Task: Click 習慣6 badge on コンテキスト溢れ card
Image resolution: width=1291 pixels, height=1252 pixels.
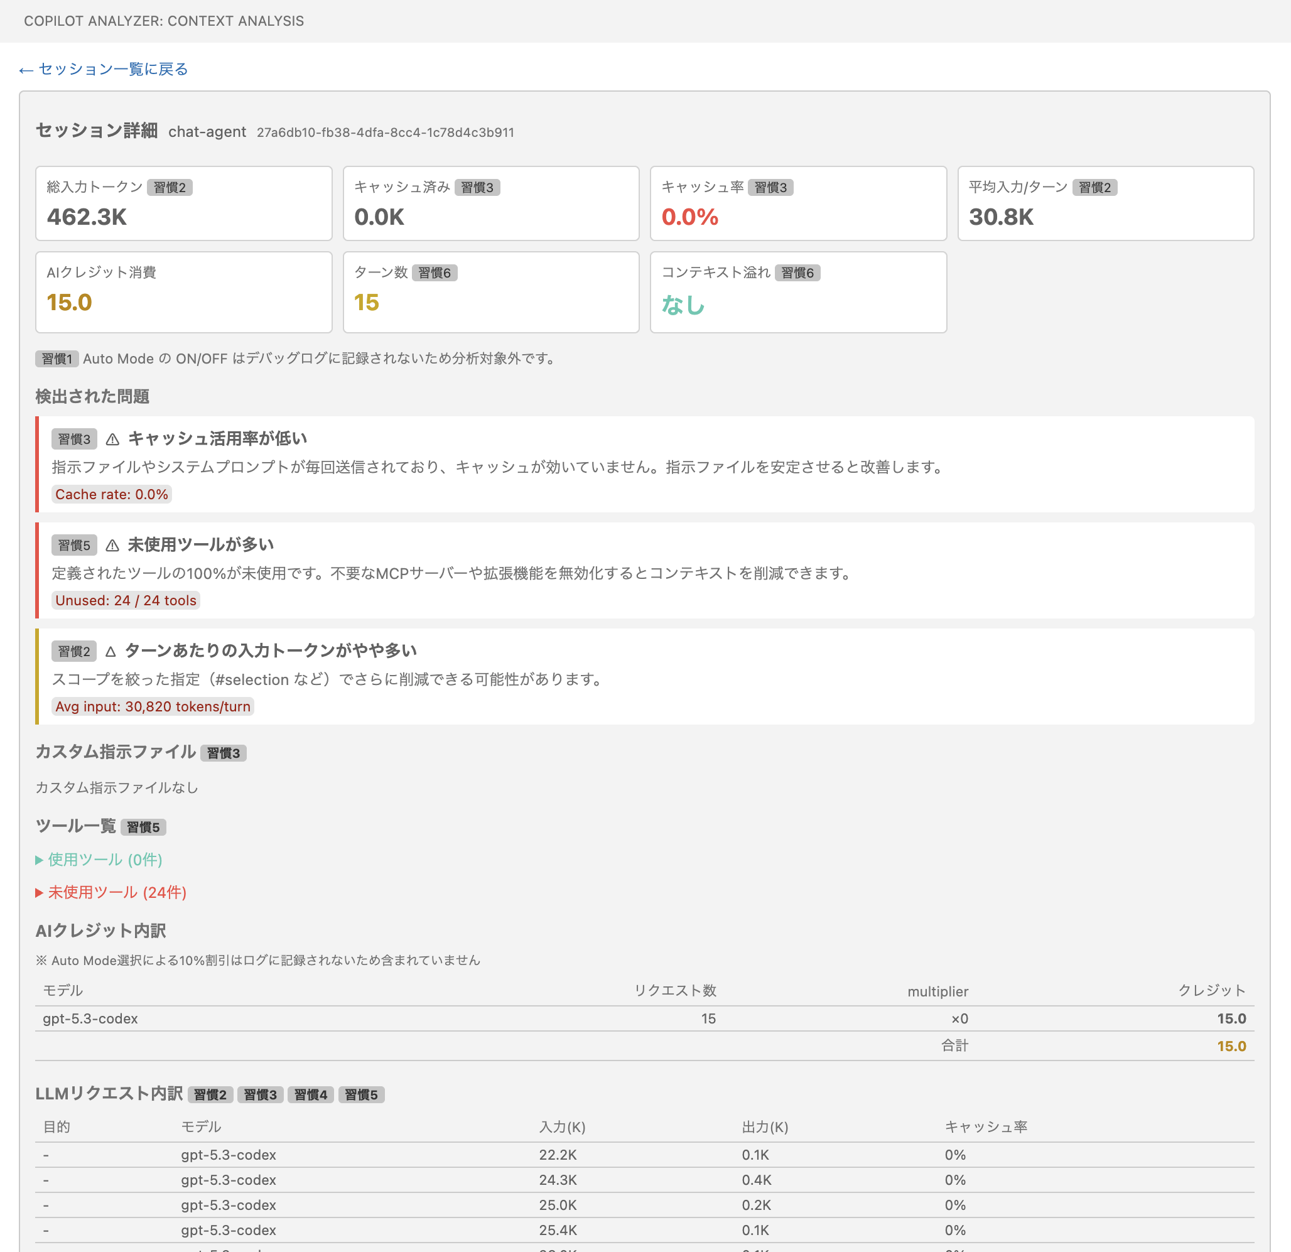Action: coord(797,273)
